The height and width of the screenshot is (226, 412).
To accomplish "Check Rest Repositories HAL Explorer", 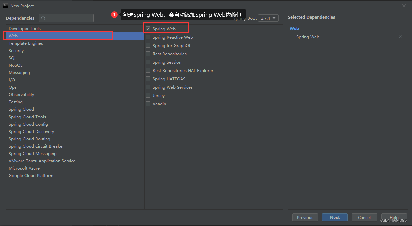I will [148, 71].
